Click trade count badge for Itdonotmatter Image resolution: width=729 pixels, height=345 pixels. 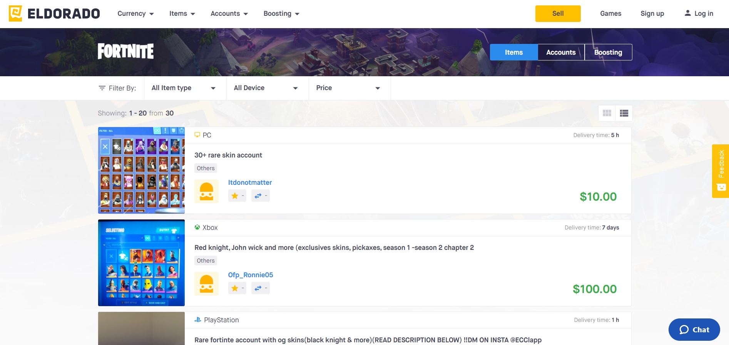pos(261,196)
